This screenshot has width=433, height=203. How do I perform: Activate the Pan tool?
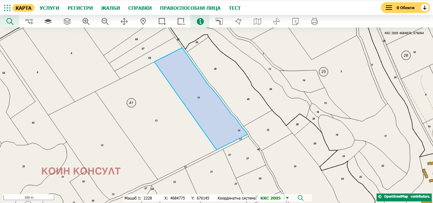(124, 22)
